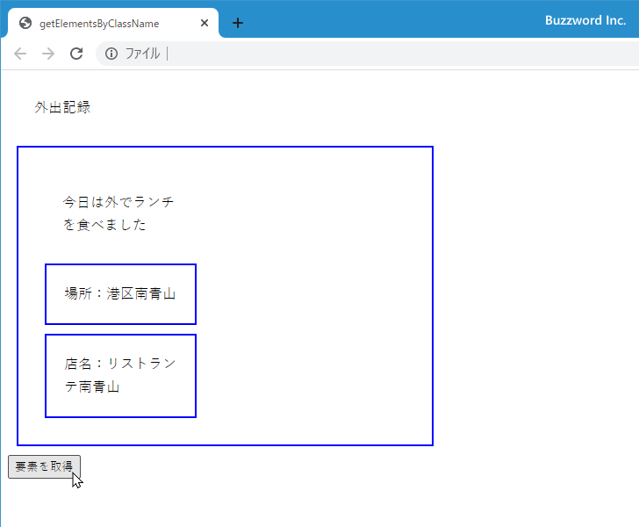Viewport: 639px width, 527px height.
Task: Click the 場所：港区南青山 box
Action: point(120,294)
